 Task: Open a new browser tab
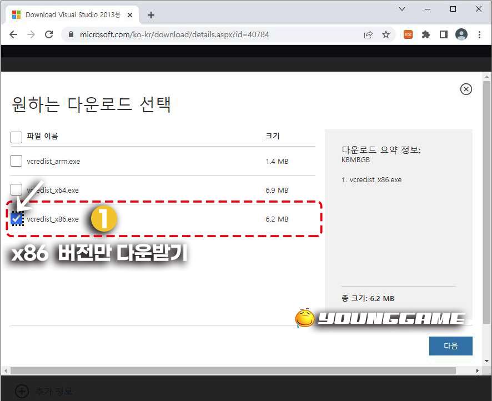click(151, 15)
